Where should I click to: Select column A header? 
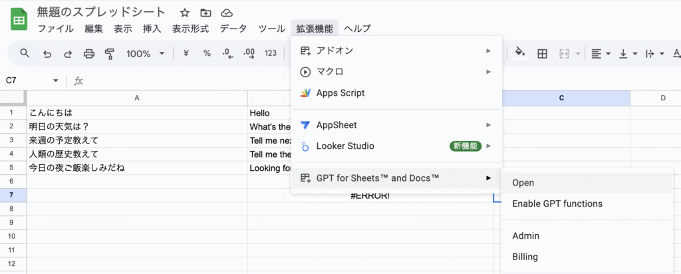click(x=137, y=98)
